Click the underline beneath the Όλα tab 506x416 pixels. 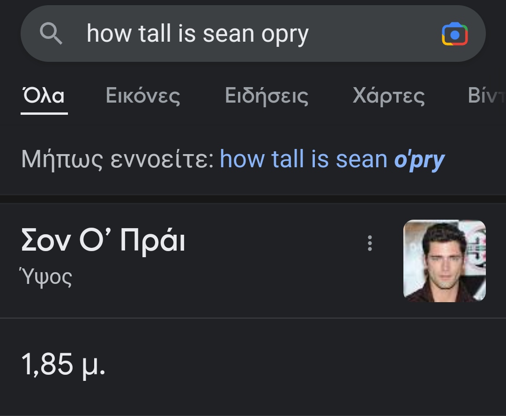tap(44, 113)
